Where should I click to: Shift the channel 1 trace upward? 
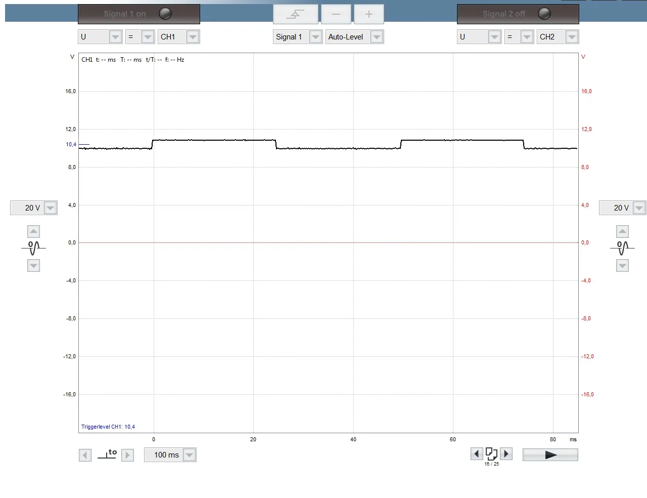tap(33, 232)
